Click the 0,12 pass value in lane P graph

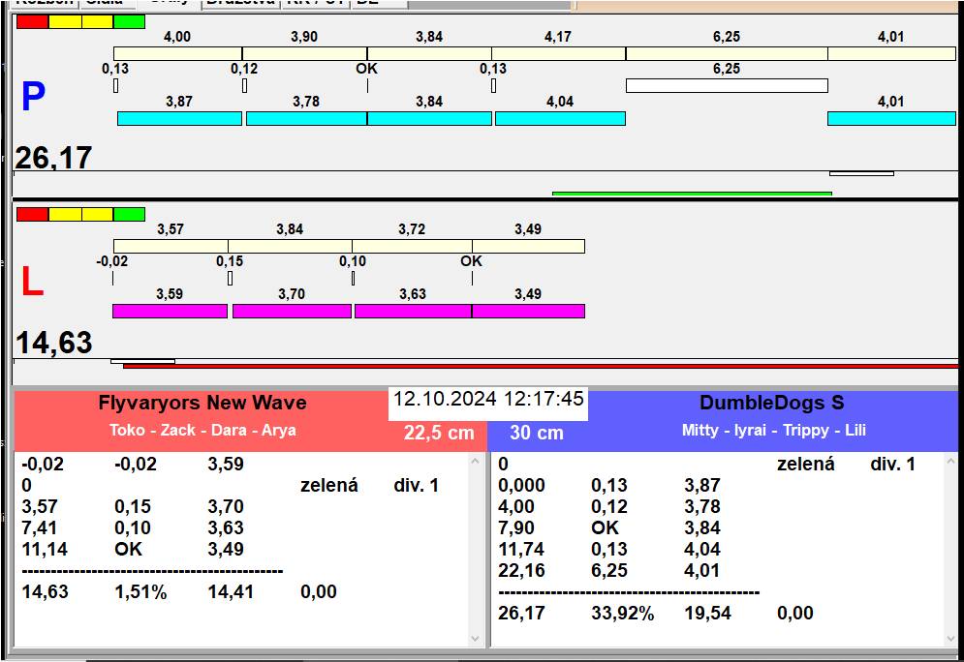click(244, 69)
